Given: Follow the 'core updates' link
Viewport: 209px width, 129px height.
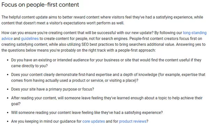Looking at the screenshot, I should tap(94, 121).
